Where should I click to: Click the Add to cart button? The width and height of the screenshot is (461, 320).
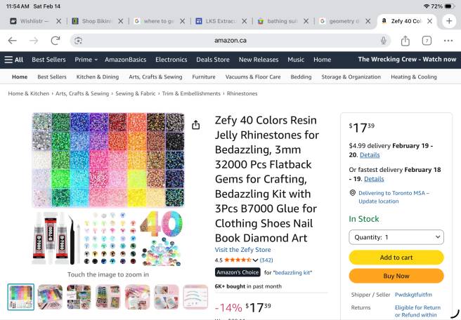(x=396, y=258)
